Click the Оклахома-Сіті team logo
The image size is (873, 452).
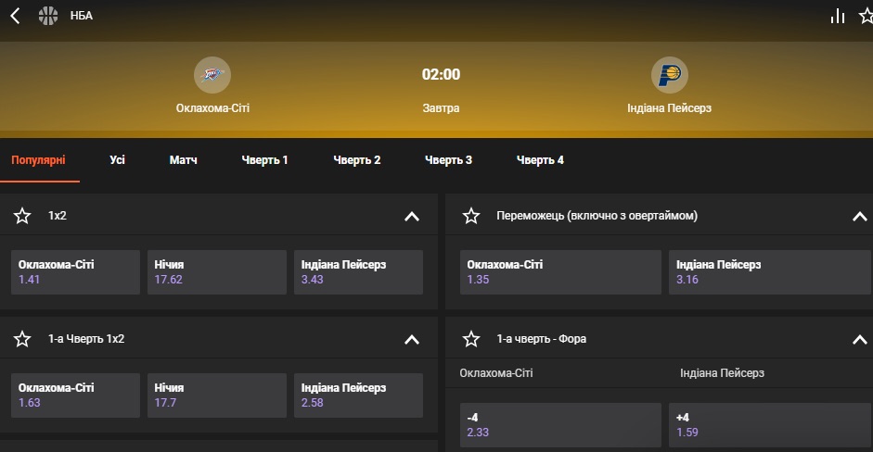212,74
